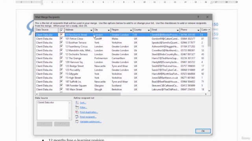Image resolution: width=252 pixels, height=141 pixels.
Task: Click the recipient list vertical scrollbar thumb
Action: (209, 39)
